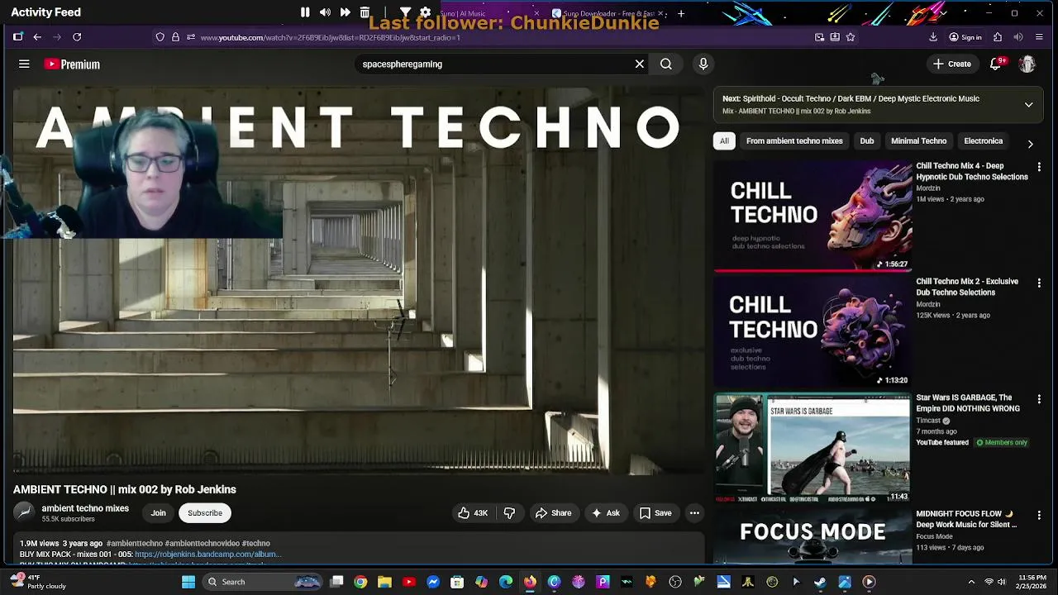This screenshot has width=1058, height=595.
Task: Like the video (43K)
Action: click(x=473, y=513)
